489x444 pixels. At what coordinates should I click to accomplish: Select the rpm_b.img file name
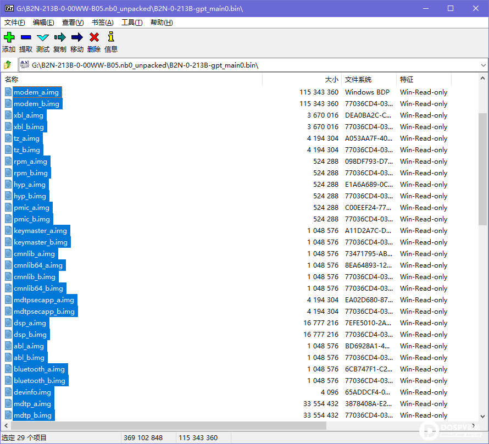(31, 173)
